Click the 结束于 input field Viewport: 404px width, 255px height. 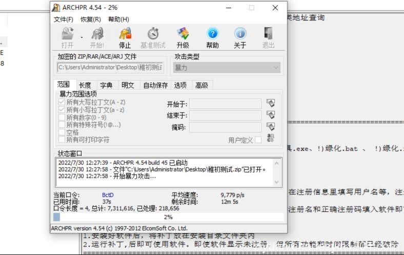(225, 115)
